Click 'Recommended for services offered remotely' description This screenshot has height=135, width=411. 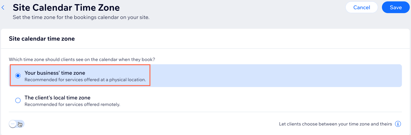point(72,105)
